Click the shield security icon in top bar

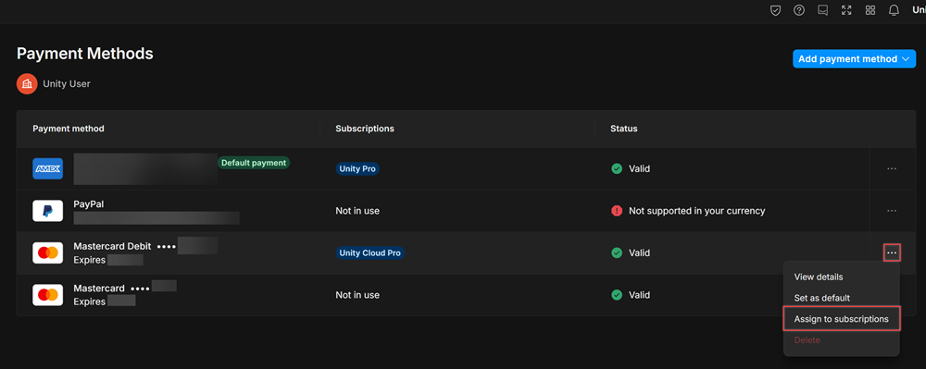775,10
